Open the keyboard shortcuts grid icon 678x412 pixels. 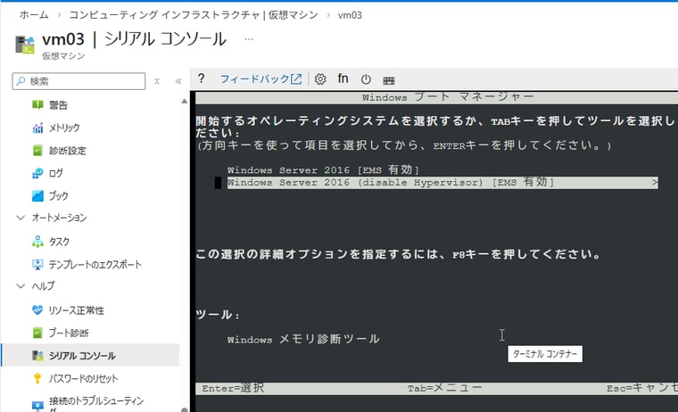pos(389,80)
